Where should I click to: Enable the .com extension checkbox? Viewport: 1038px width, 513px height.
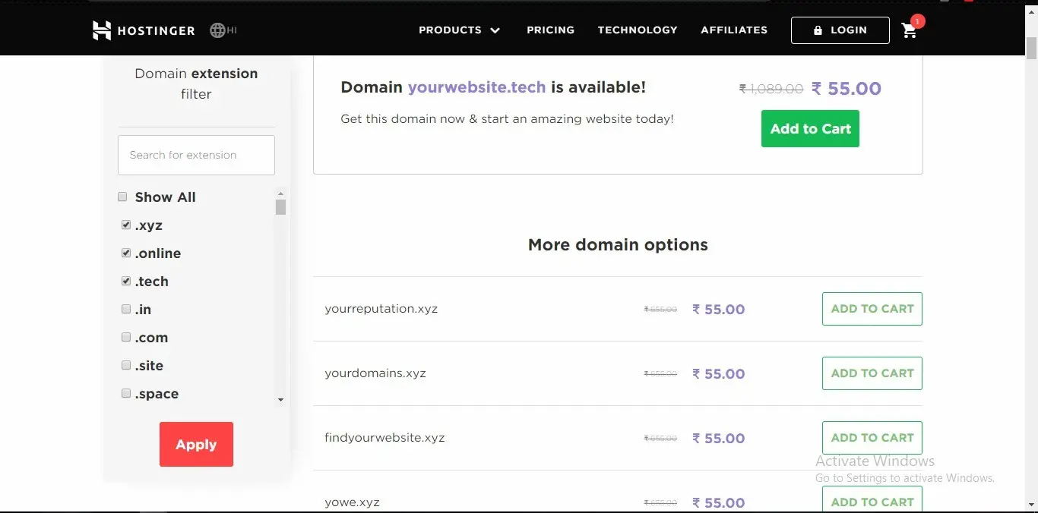126,338
